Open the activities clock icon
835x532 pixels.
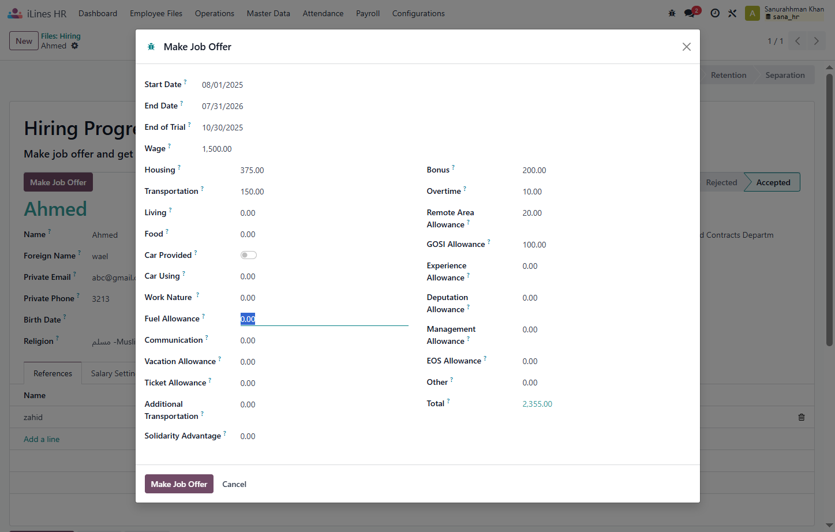click(x=715, y=13)
